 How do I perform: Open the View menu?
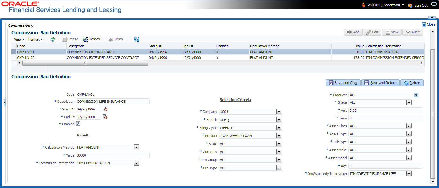point(19,39)
